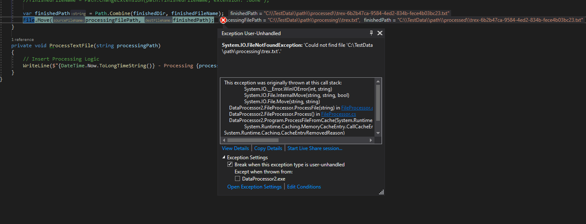Click 'Except when thrown from:' label
Viewport: 586px width, 224px height.
pos(263,172)
